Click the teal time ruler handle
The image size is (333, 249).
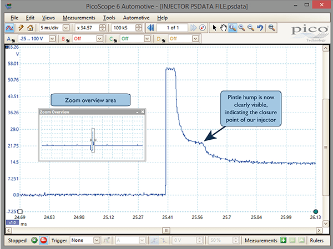316,211
